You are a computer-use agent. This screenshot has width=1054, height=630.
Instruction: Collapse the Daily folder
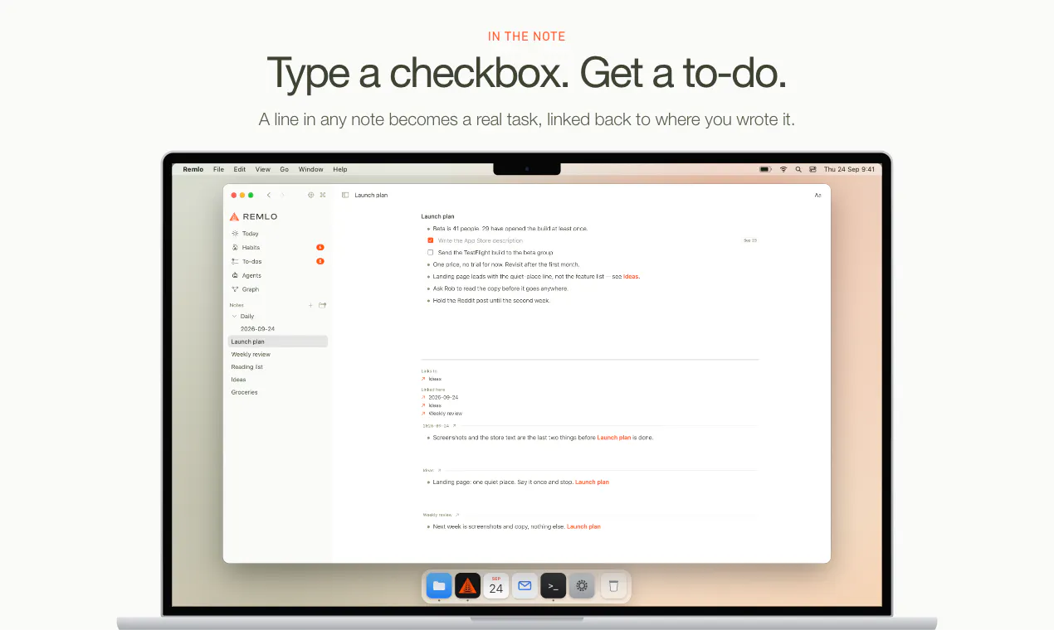[x=235, y=316]
